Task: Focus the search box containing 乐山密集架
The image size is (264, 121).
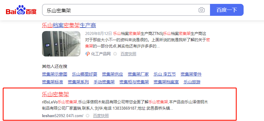Action: tap(120, 10)
